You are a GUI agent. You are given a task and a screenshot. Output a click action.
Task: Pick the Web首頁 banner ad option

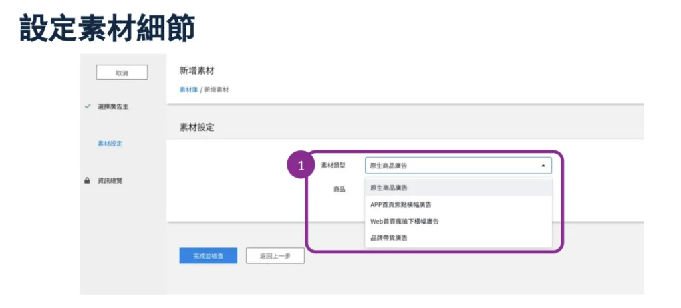[x=404, y=221]
